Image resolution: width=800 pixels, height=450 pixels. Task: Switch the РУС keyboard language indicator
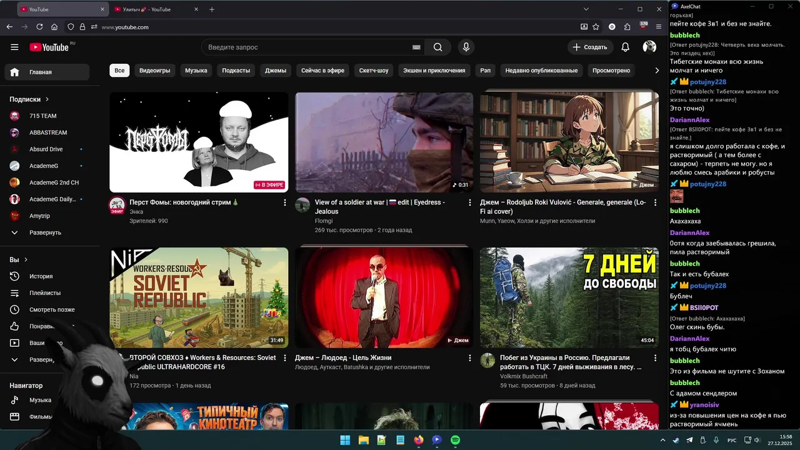click(x=732, y=440)
